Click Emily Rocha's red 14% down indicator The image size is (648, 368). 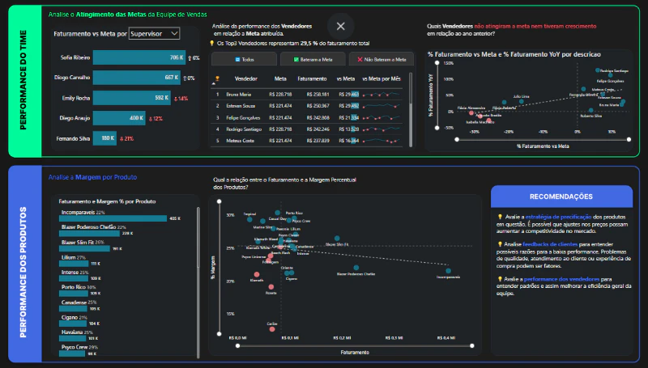click(181, 99)
